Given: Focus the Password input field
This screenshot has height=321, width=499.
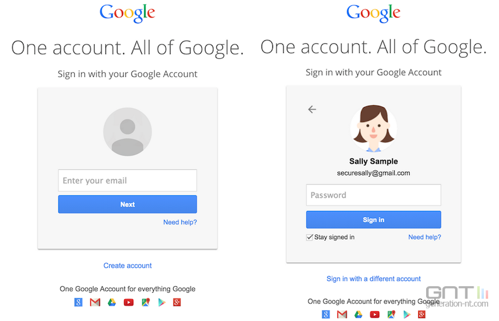Looking at the screenshot, I should pos(374,195).
